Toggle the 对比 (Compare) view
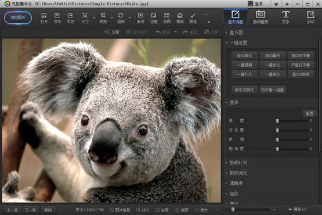This screenshot has height=215, width=322. pyautogui.click(x=142, y=210)
